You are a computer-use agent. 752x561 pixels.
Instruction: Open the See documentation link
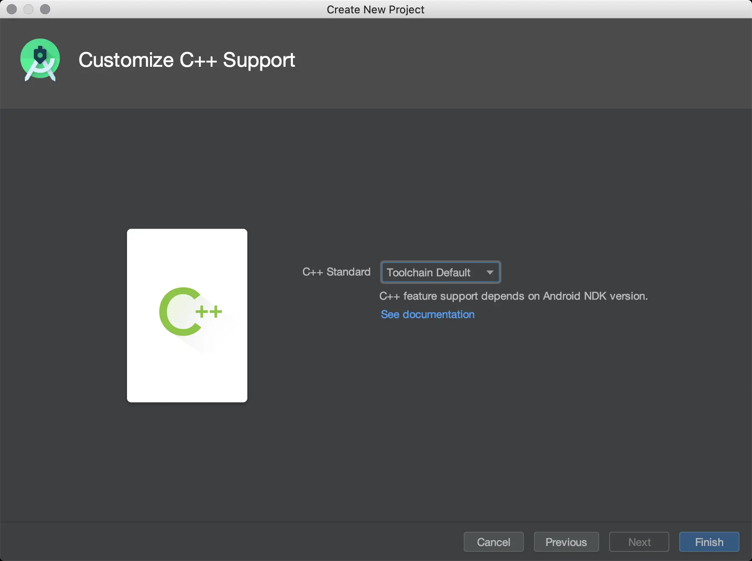click(x=427, y=314)
